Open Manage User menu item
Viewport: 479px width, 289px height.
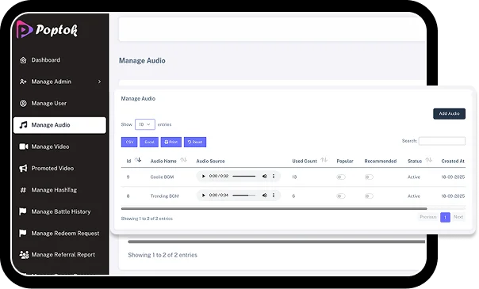coord(49,104)
